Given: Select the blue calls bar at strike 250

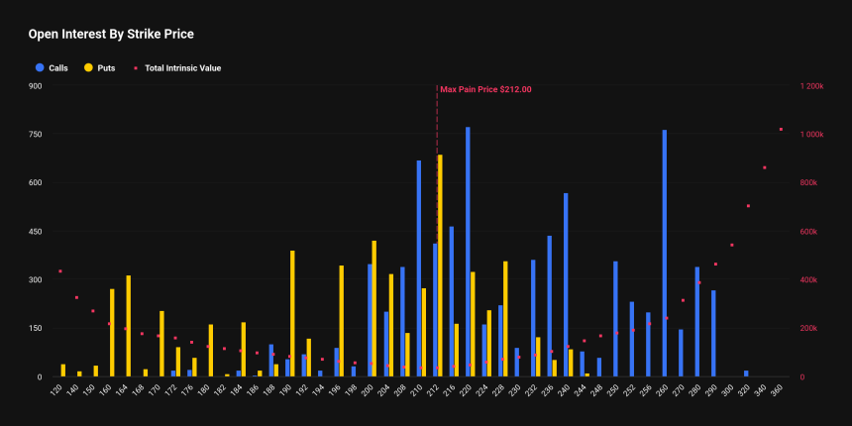Looking at the screenshot, I should coord(615,319).
